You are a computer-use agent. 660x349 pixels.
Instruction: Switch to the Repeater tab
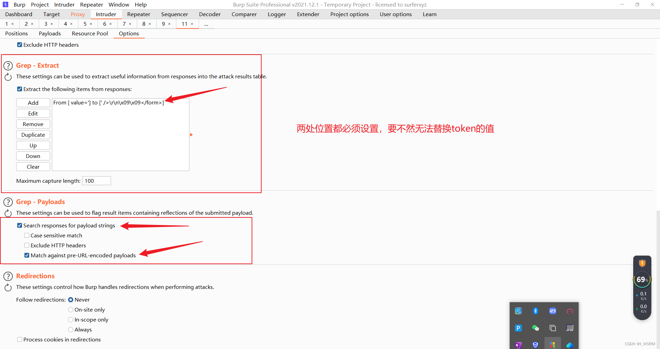(x=139, y=14)
